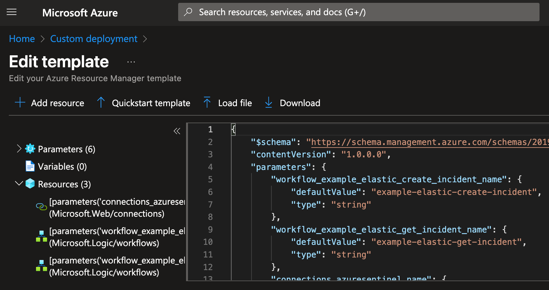Screen dimensions: 549x290
Task: Click the second Logic workflows resource icon
Action: point(41,266)
